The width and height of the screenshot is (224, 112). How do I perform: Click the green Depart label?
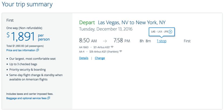[87, 22]
